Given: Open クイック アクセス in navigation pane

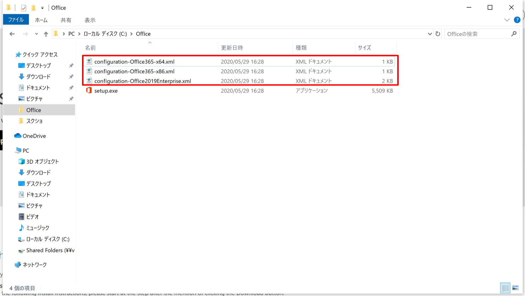Looking at the screenshot, I should coord(40,55).
